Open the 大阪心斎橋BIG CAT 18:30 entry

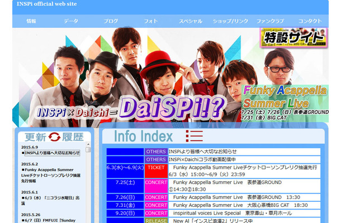(x=244, y=205)
